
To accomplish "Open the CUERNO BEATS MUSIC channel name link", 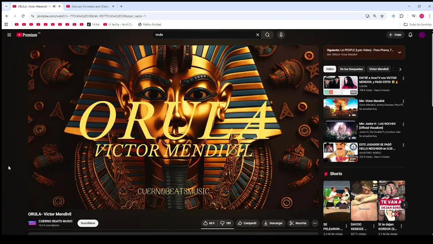I will pyautogui.click(x=55, y=221).
